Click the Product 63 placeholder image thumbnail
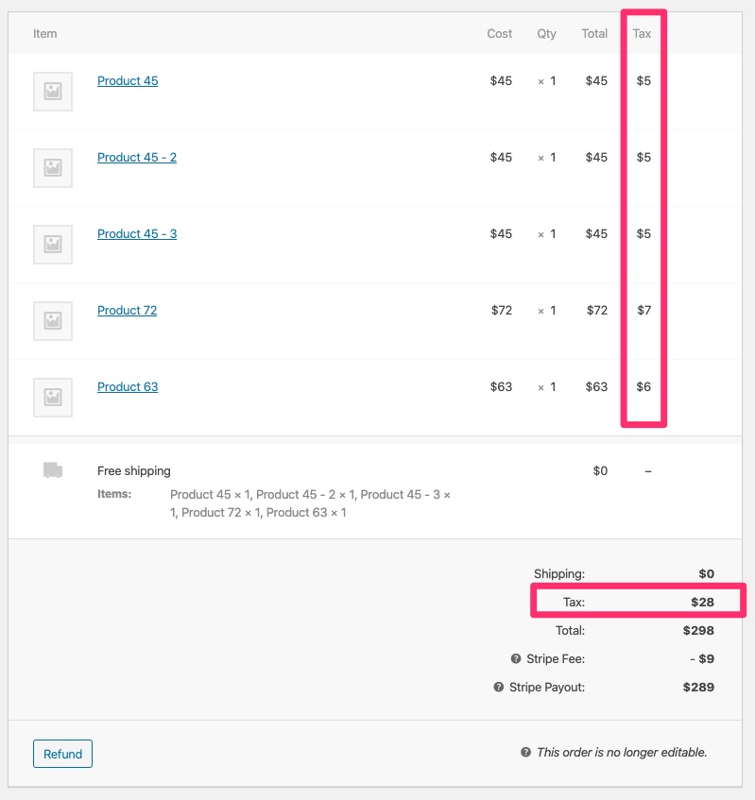Viewport: 755px width, 800px height. [x=52, y=397]
